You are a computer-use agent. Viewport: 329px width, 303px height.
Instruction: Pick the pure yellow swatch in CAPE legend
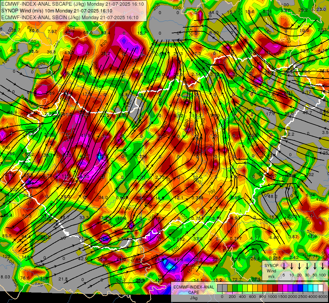(x=250, y=288)
